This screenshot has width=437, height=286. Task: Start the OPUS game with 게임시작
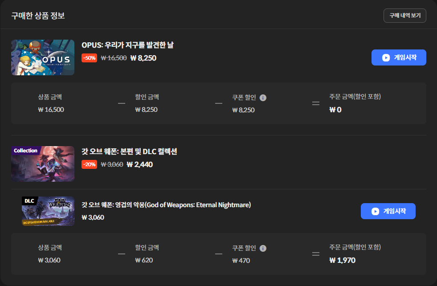tap(399, 57)
